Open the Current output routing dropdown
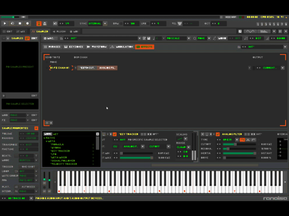 [283, 68]
